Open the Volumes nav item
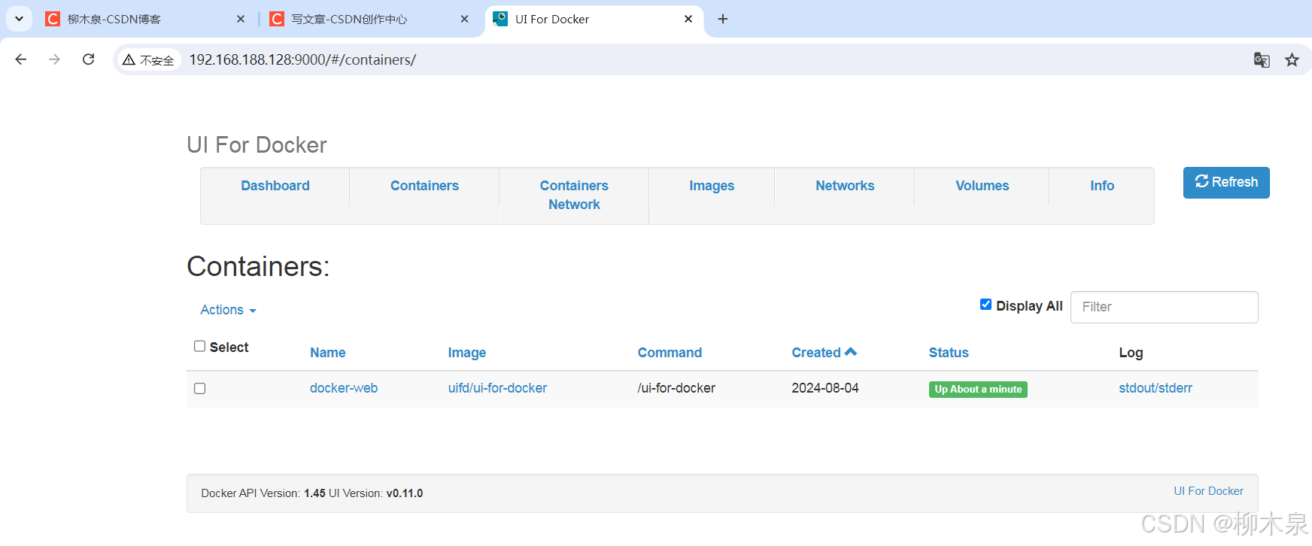1312x546 pixels. (x=982, y=186)
